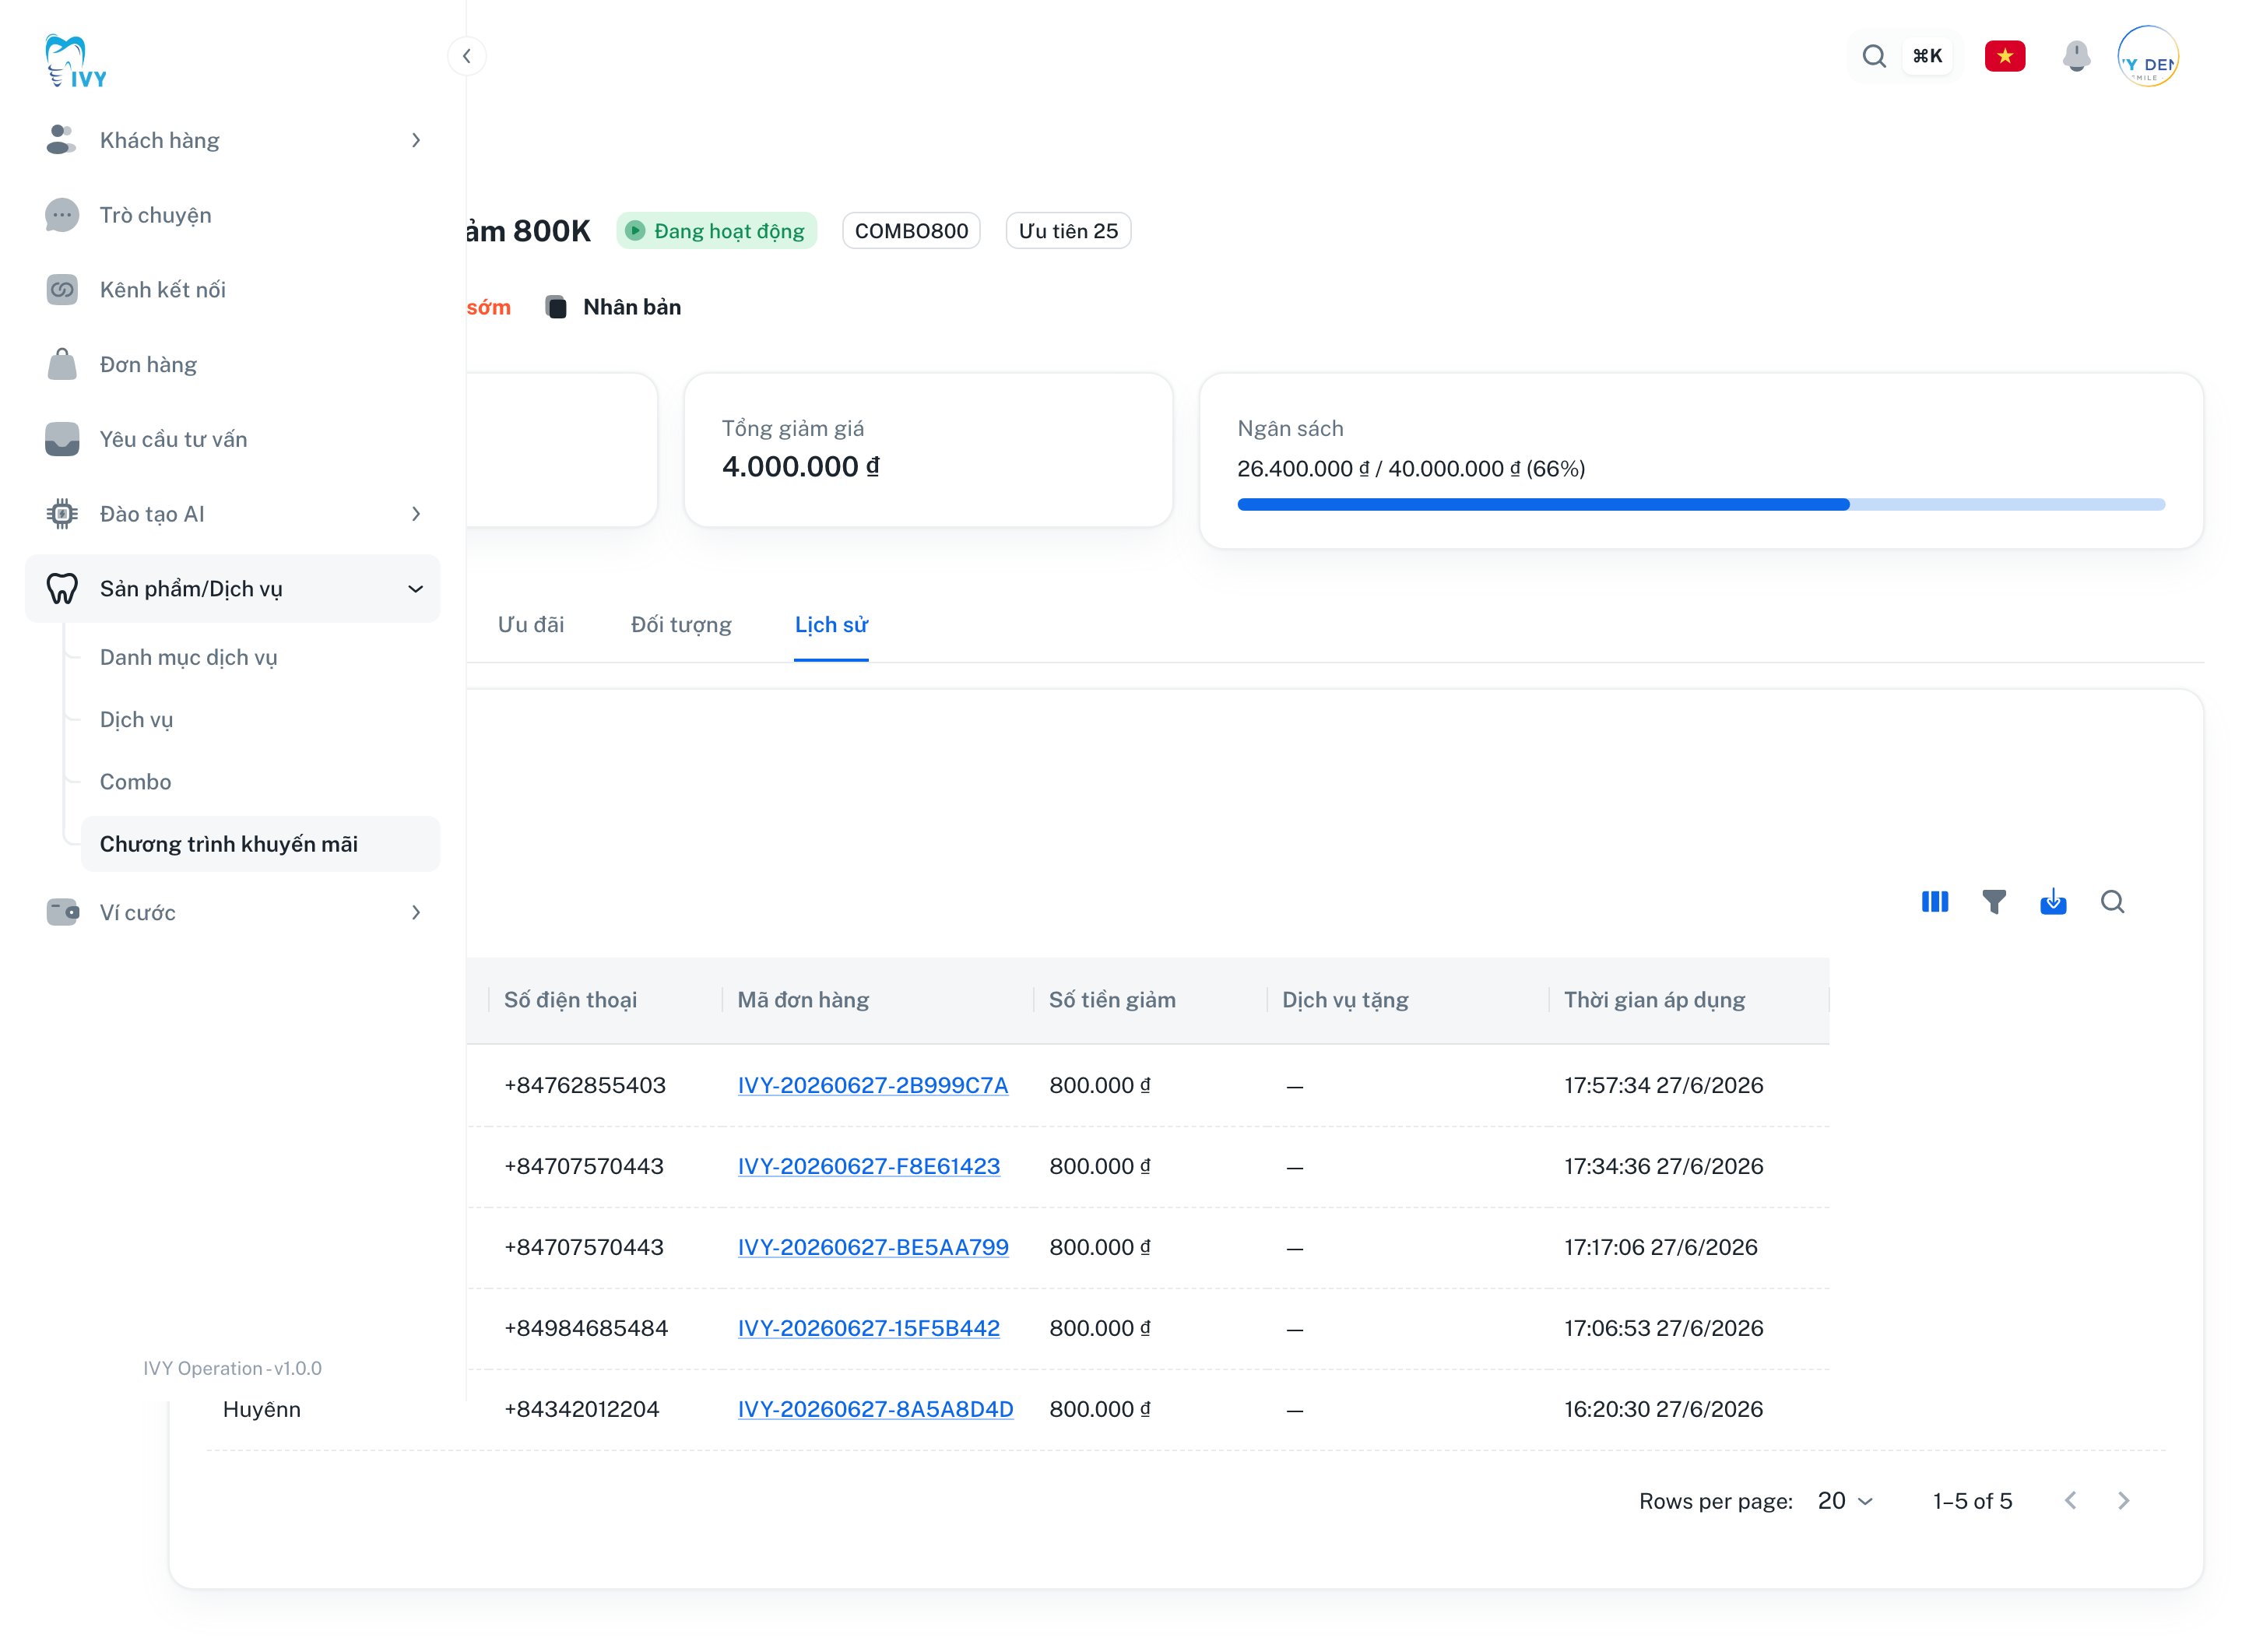Screen dimensions: 2242x1652
Task: Open the IVY Dental profile avatar
Action: click(x=2147, y=57)
